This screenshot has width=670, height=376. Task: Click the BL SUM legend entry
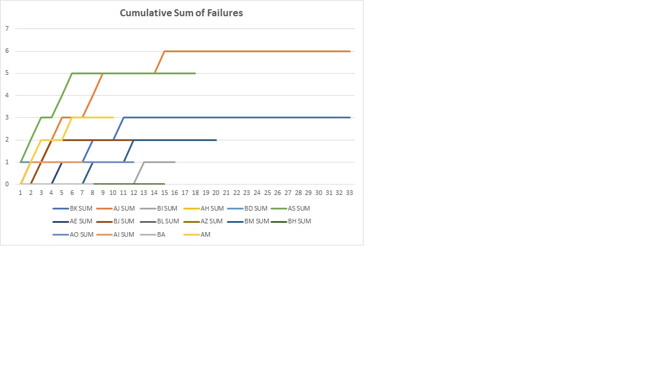pos(167,221)
